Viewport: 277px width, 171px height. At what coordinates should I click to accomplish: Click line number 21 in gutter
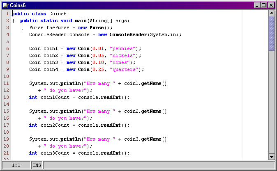pos(6,153)
